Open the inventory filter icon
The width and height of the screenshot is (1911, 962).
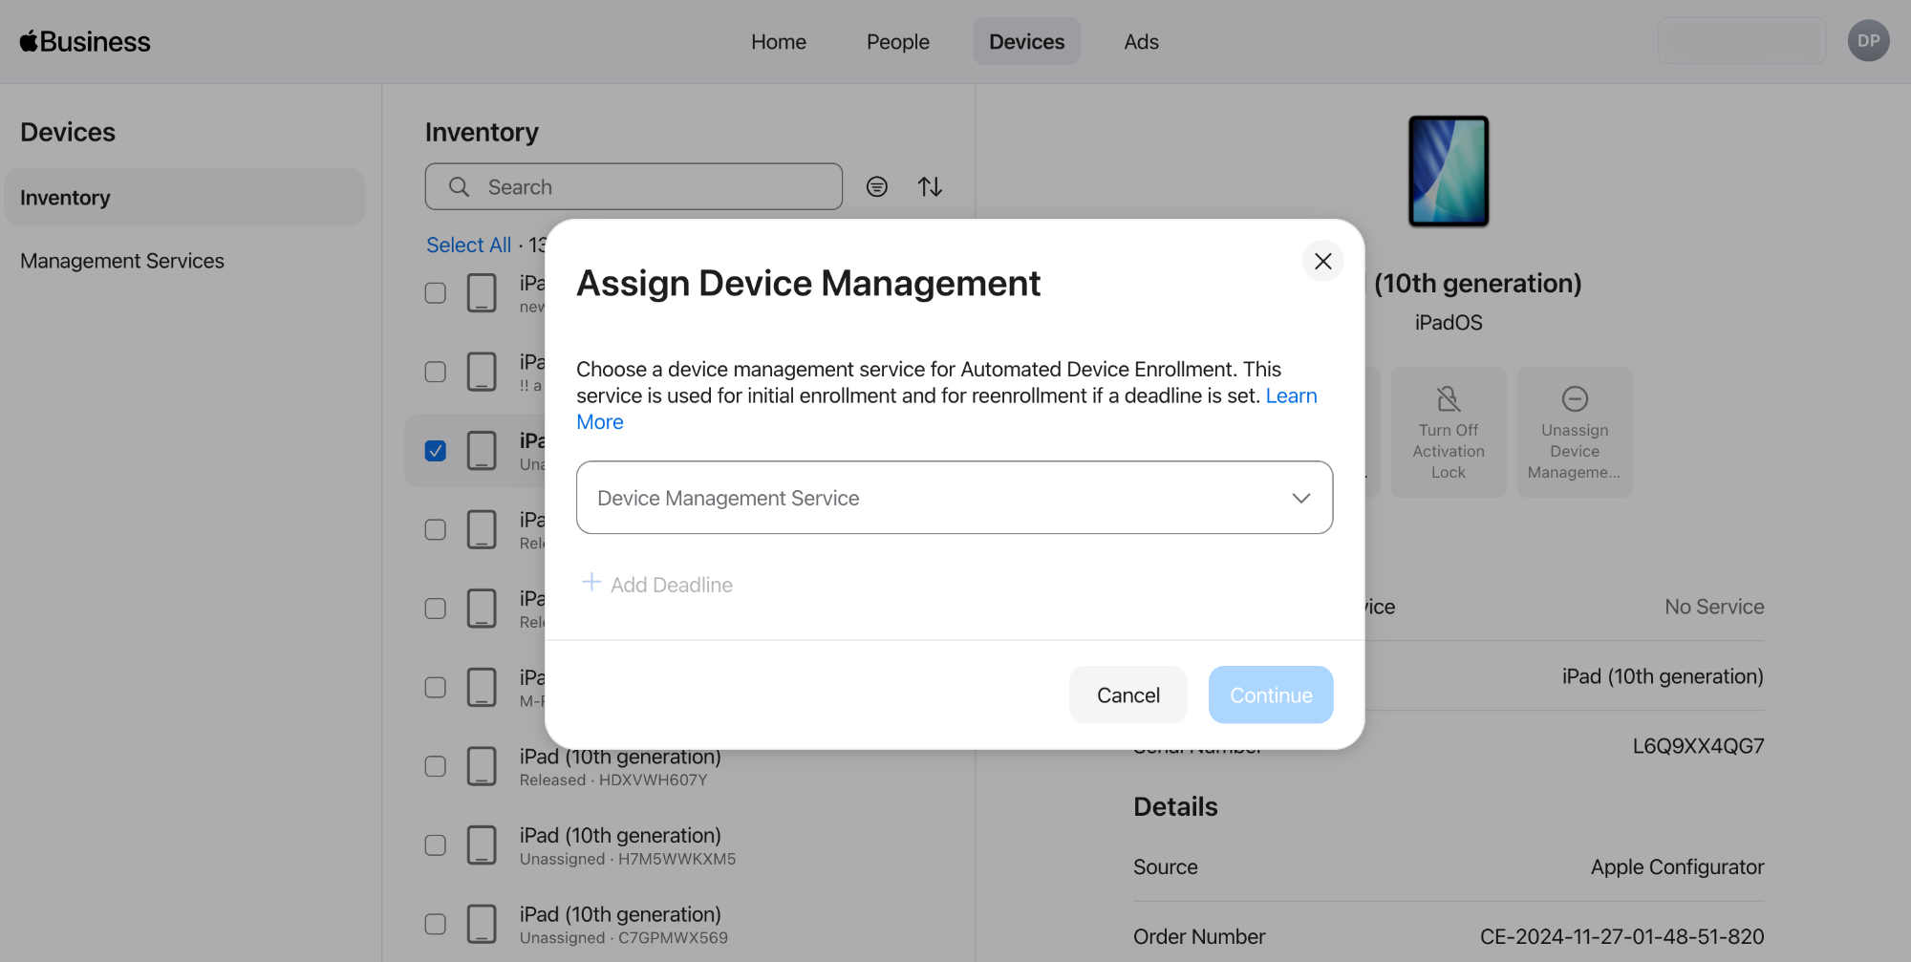point(876,186)
